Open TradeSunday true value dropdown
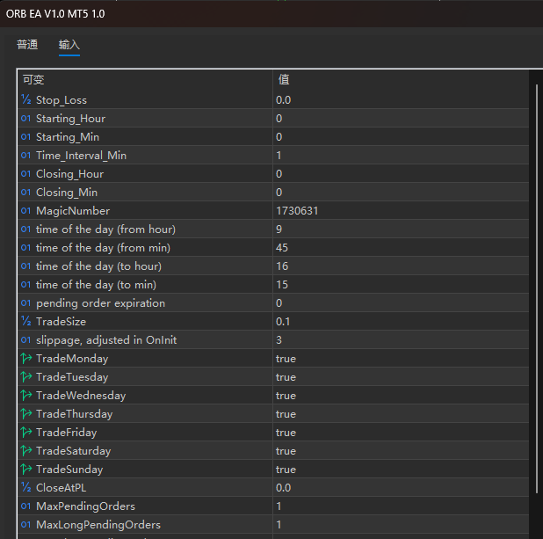 click(x=401, y=469)
